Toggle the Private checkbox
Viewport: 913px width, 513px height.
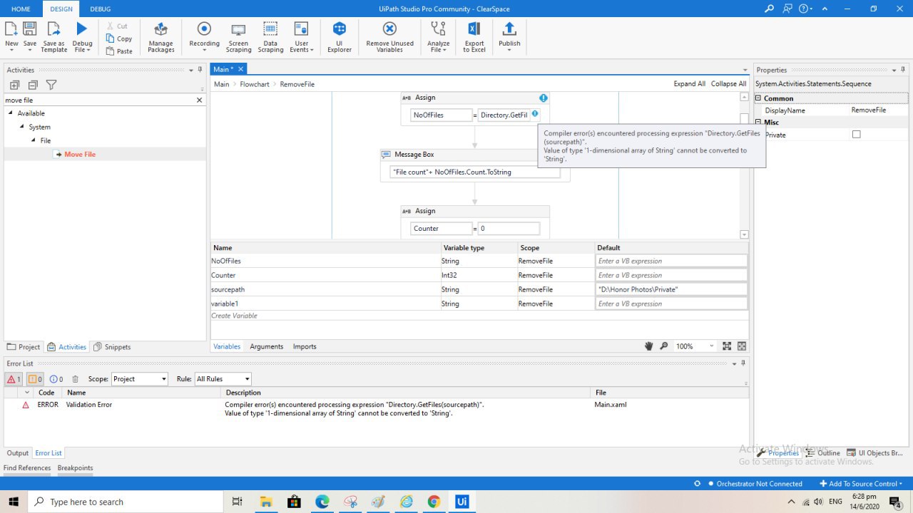pyautogui.click(x=857, y=134)
